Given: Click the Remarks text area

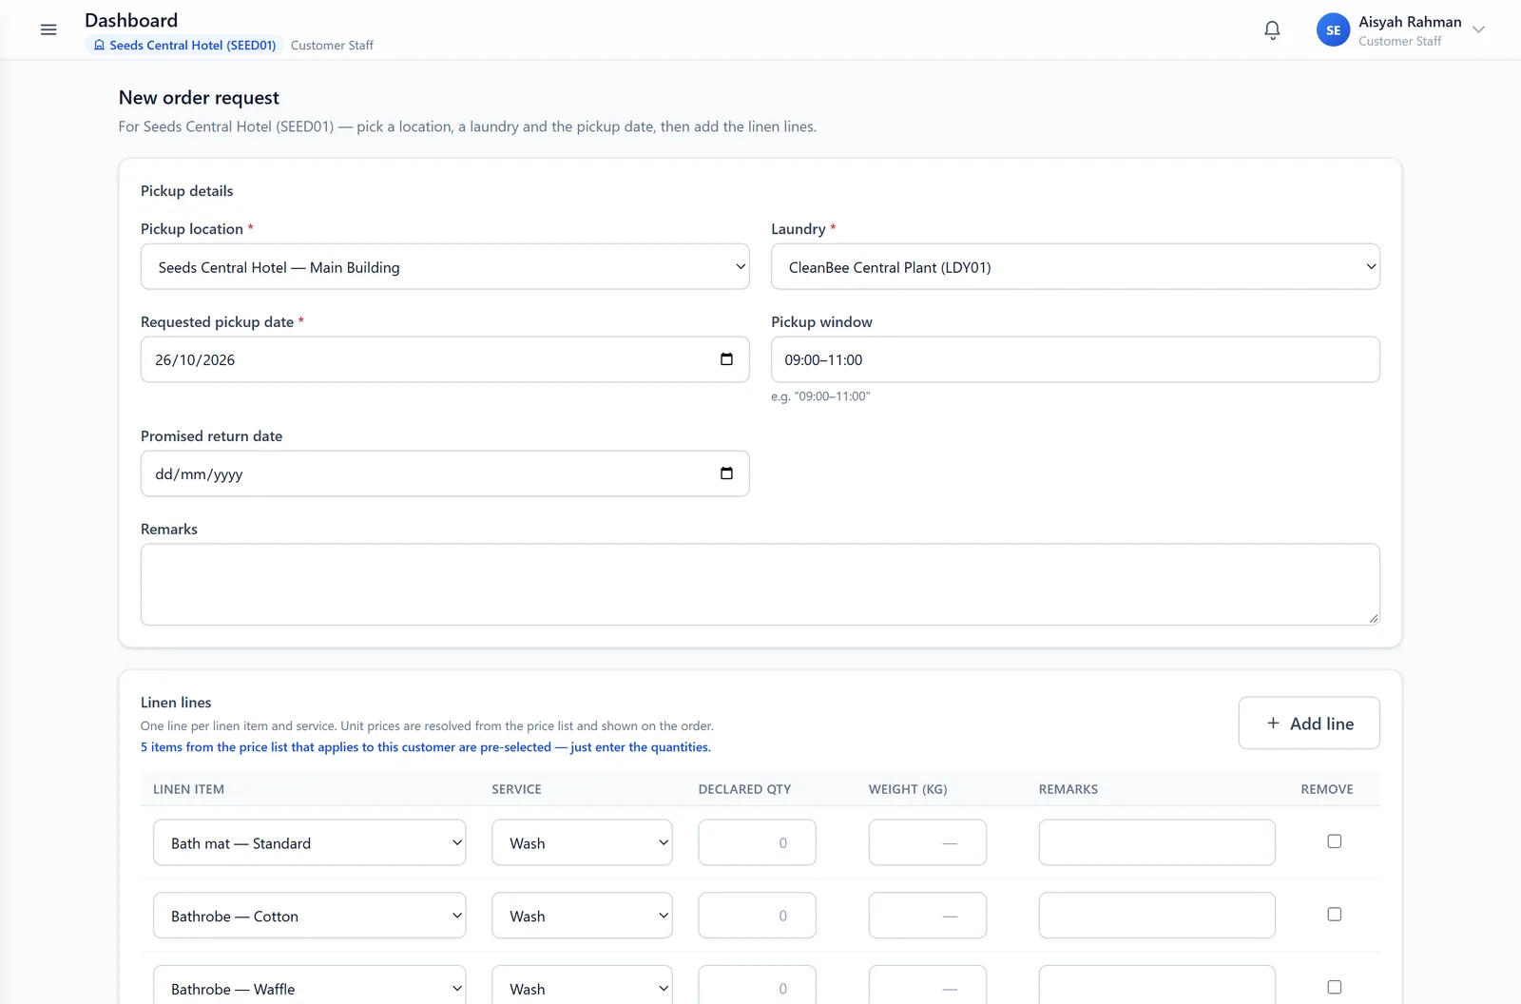Looking at the screenshot, I should point(760,585).
